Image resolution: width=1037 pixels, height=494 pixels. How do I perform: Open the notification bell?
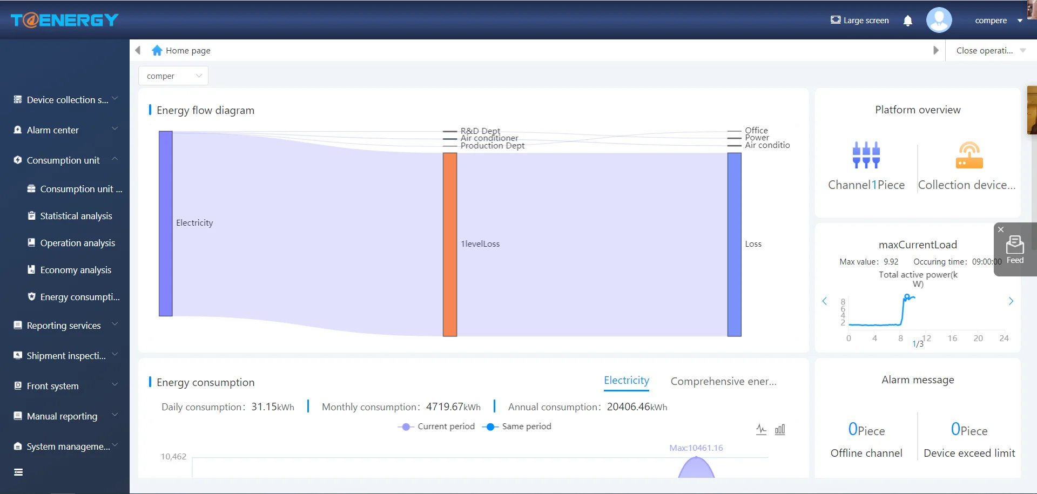point(908,21)
